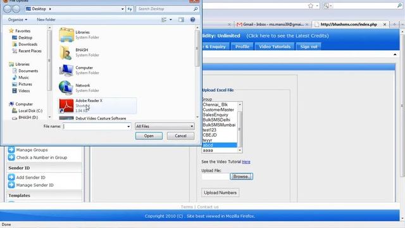Open Documents library in sidebar
Viewport: 405px width, 228px height.
pos(25,71)
